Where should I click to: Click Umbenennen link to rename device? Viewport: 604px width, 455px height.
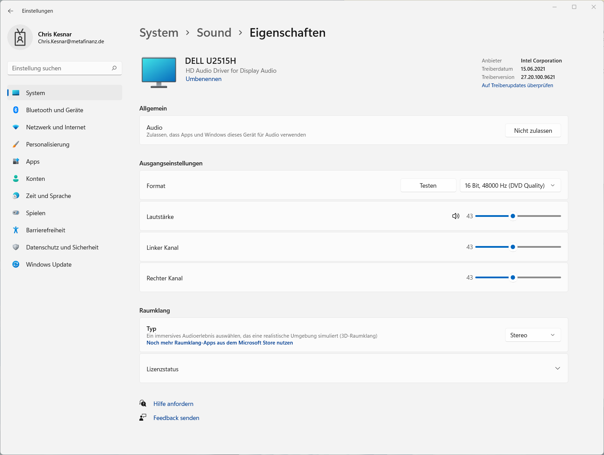[x=204, y=79]
